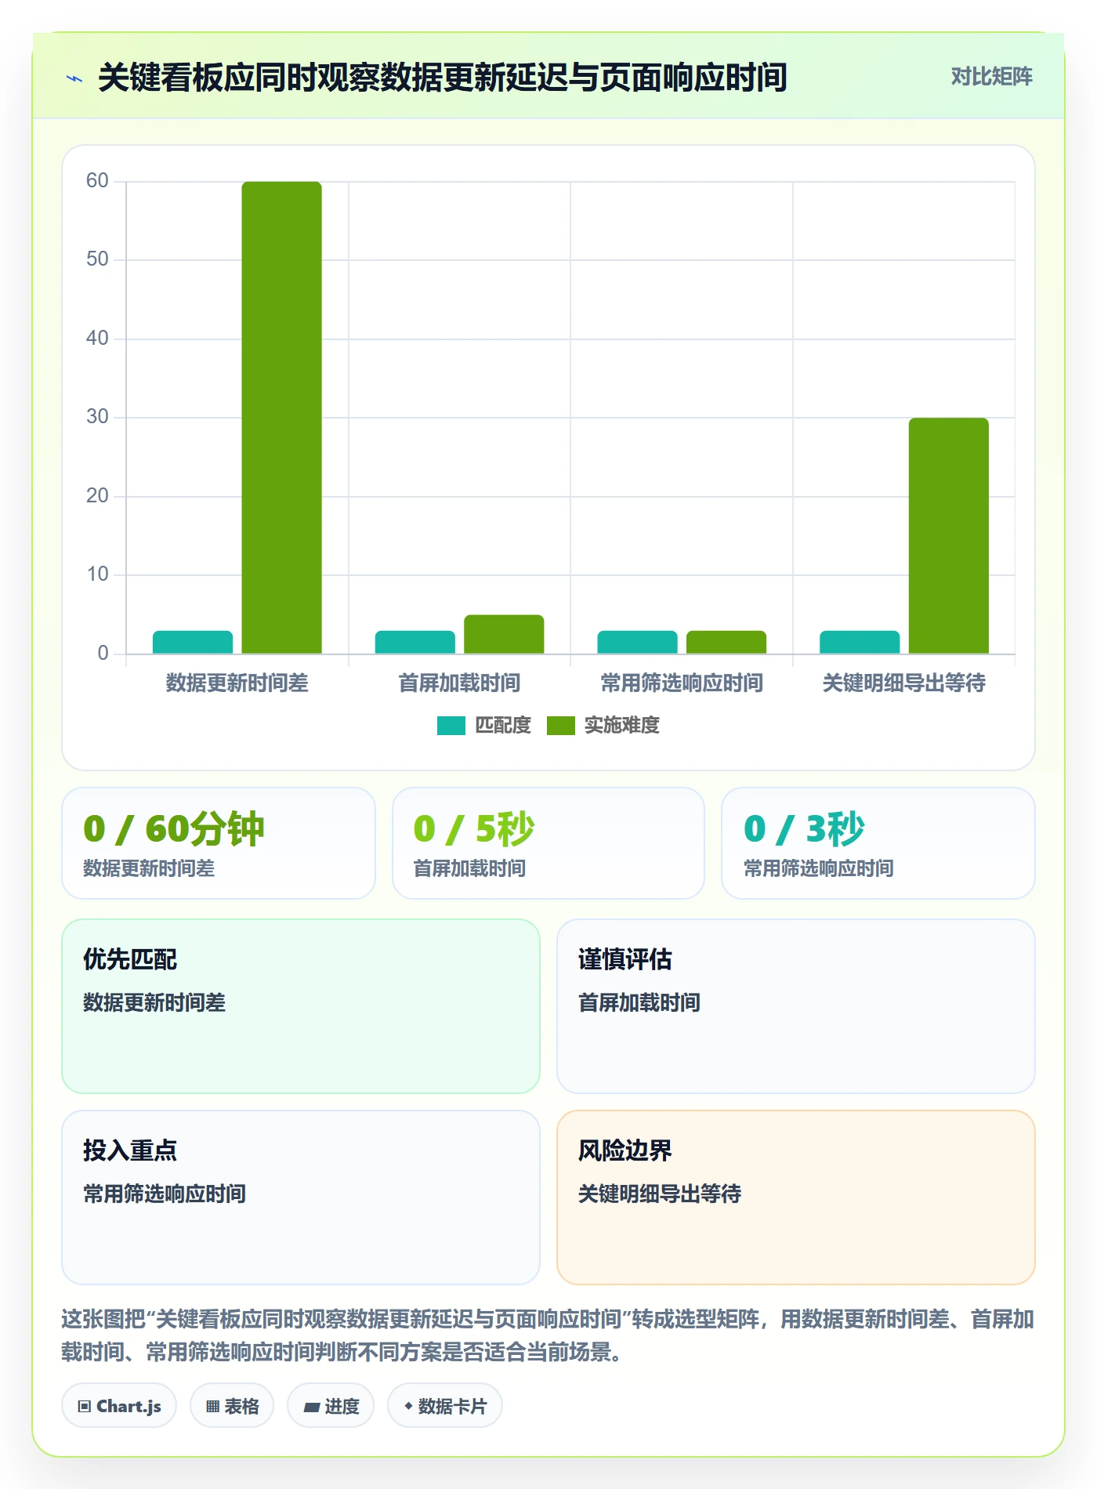Click the 首屏加载时间 axis label

point(459,683)
